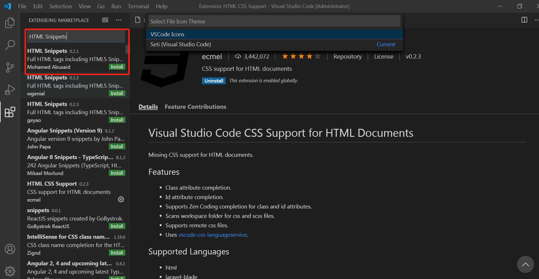Image resolution: width=539 pixels, height=279 pixels.
Task: Install Angular Snippets (Version 9)
Action: [x=117, y=146]
